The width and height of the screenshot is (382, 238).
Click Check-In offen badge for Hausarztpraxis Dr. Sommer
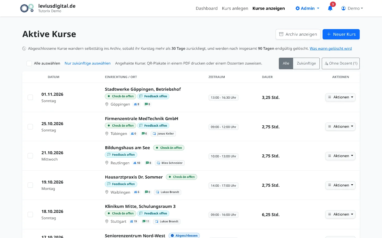pos(181,177)
